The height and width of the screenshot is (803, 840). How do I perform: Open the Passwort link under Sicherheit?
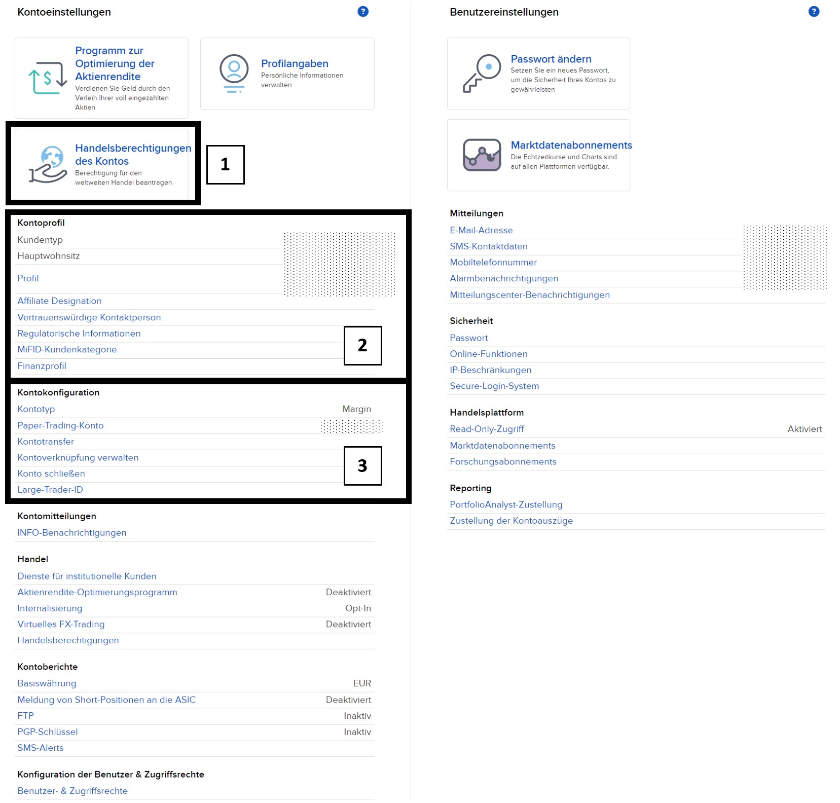click(x=468, y=338)
